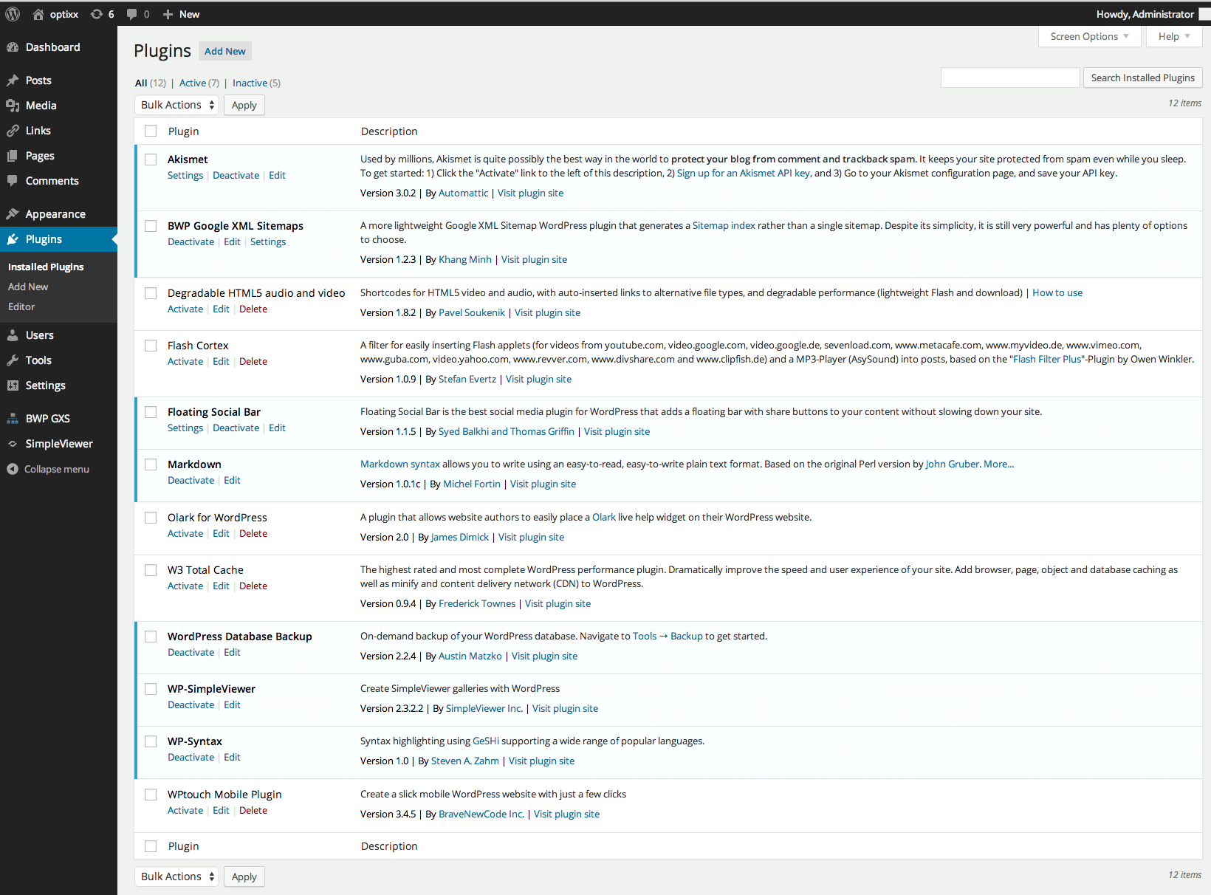Image resolution: width=1211 pixels, height=895 pixels.
Task: Deactivate the WordPress Database Backup plugin
Action: (x=191, y=652)
